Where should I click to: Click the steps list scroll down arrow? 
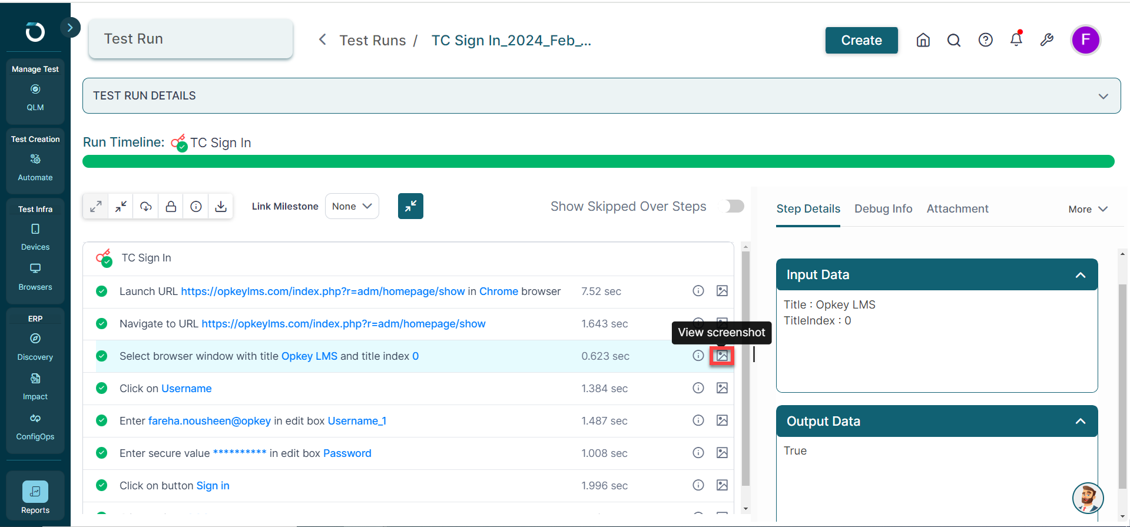coord(745,509)
